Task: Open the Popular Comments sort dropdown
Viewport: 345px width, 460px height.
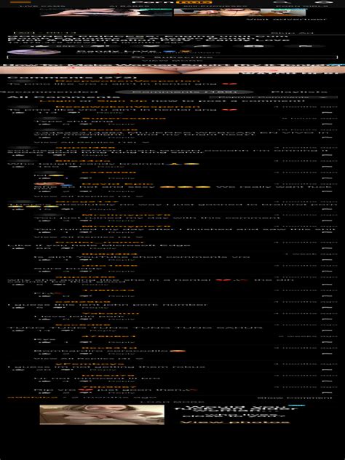Action: coord(274,97)
